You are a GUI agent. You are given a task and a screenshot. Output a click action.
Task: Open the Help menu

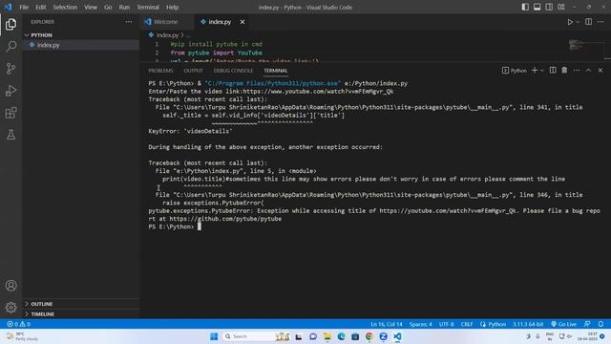coord(172,7)
